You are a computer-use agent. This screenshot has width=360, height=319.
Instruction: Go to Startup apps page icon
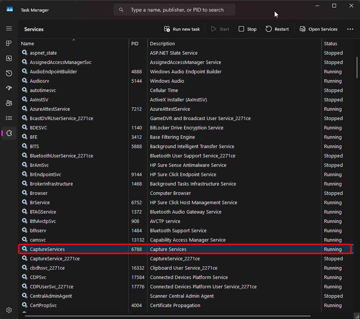(9, 88)
